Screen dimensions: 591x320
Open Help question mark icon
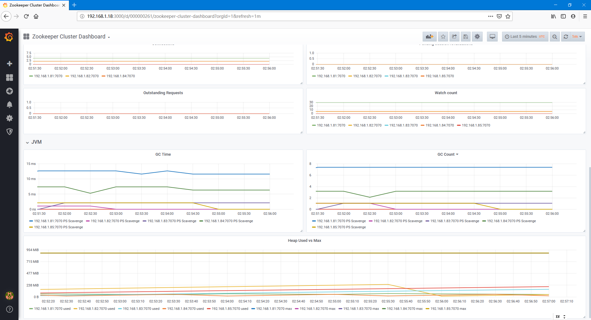tap(10, 309)
